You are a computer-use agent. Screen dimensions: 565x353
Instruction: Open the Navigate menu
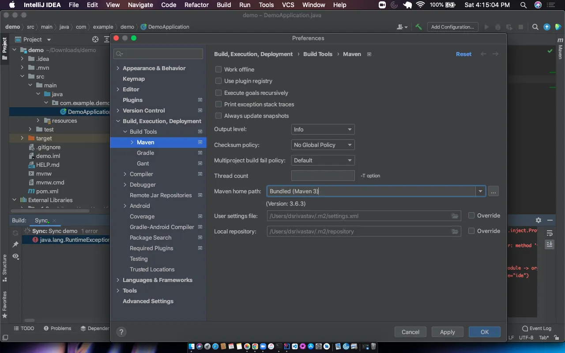pos(140,5)
